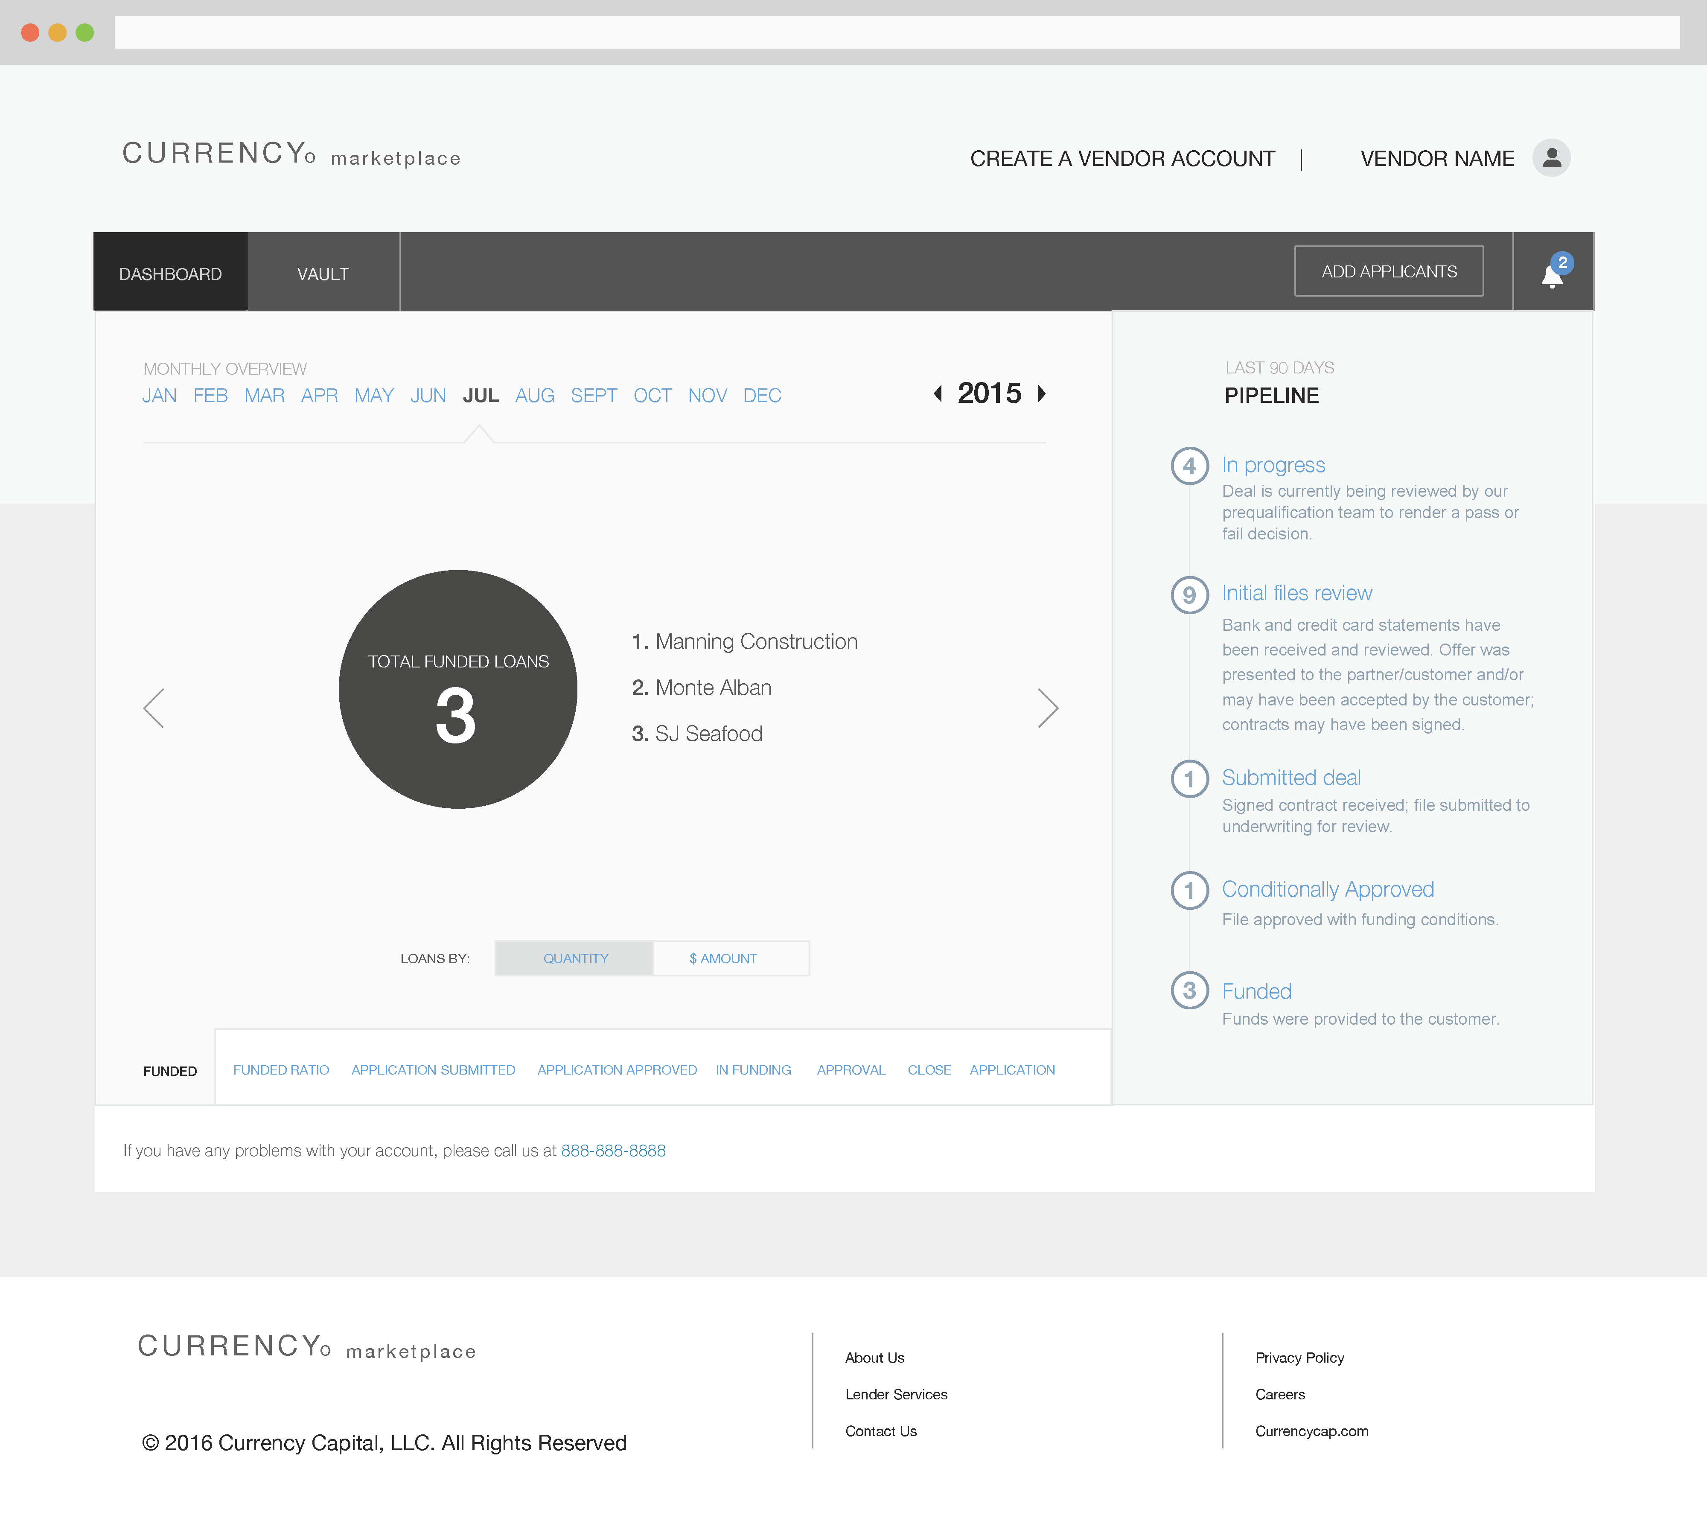Image resolution: width=1707 pixels, height=1521 pixels.
Task: Switch to the VAULT tab
Action: (323, 272)
